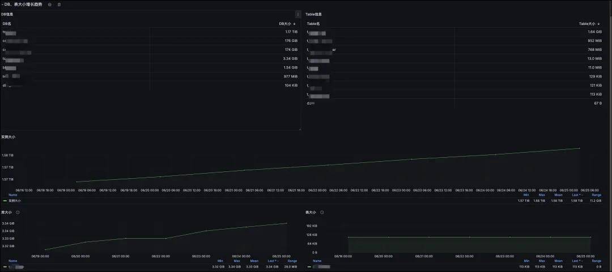Toggle the series in left 表大小 legend
Image resolution: width=612 pixels, height=272 pixels.
[16, 266]
